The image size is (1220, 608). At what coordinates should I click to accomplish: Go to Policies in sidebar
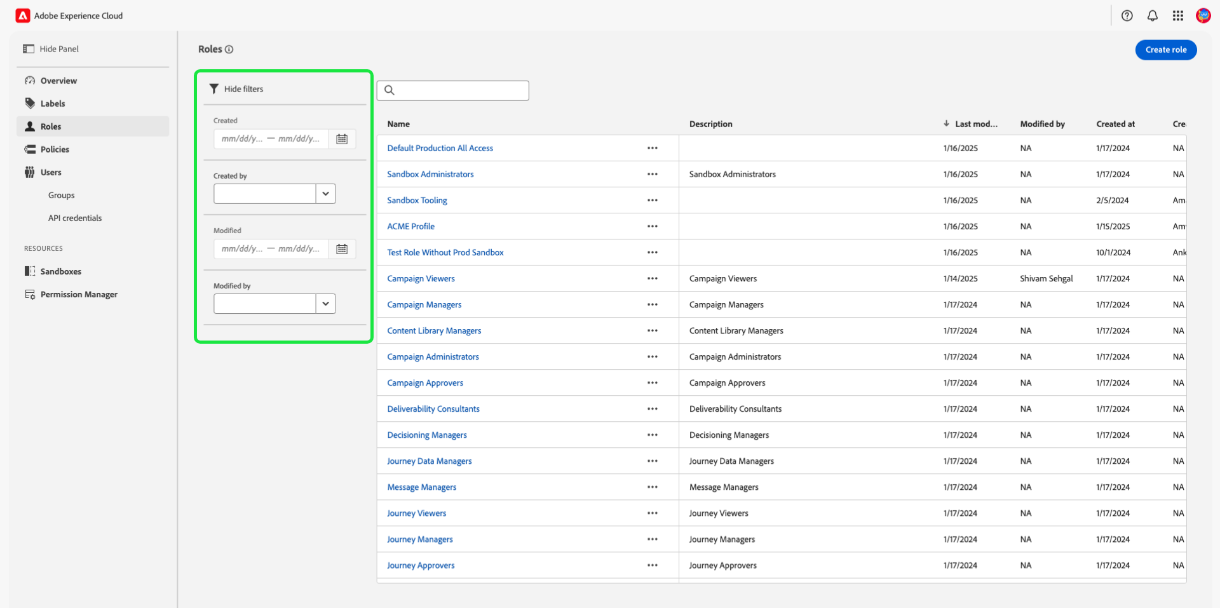tap(93, 149)
